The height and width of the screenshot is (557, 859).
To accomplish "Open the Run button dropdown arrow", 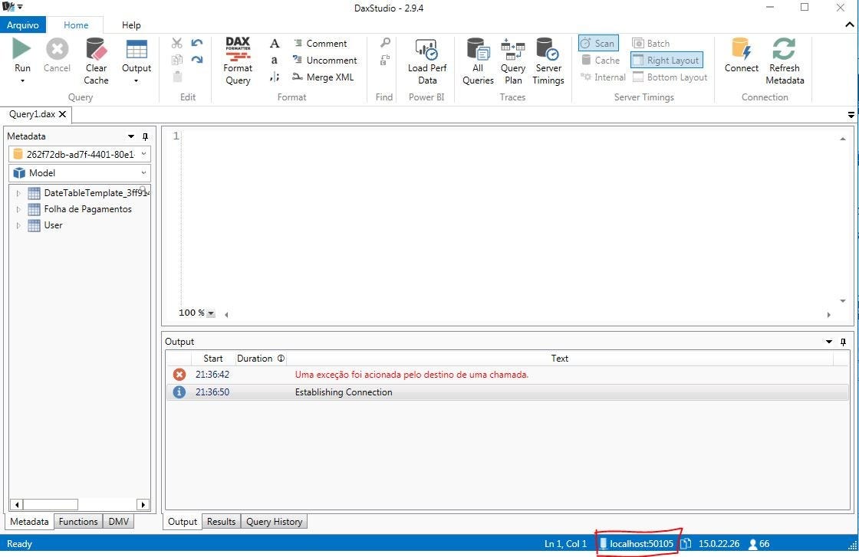I will 22,81.
